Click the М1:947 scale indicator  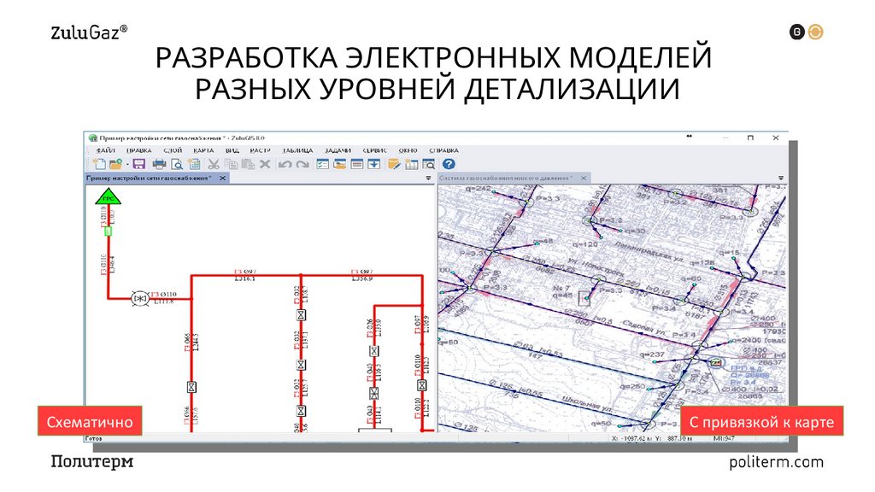click(x=723, y=439)
